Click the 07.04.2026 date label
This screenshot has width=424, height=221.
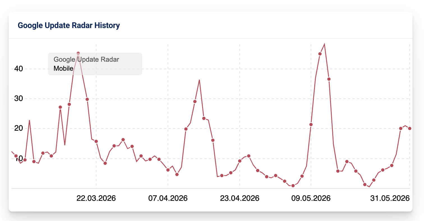168,198
